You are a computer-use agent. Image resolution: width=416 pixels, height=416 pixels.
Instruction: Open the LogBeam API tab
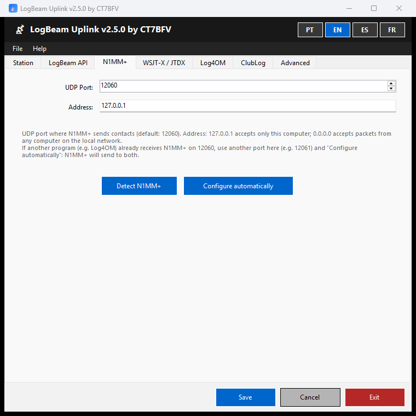click(x=68, y=63)
